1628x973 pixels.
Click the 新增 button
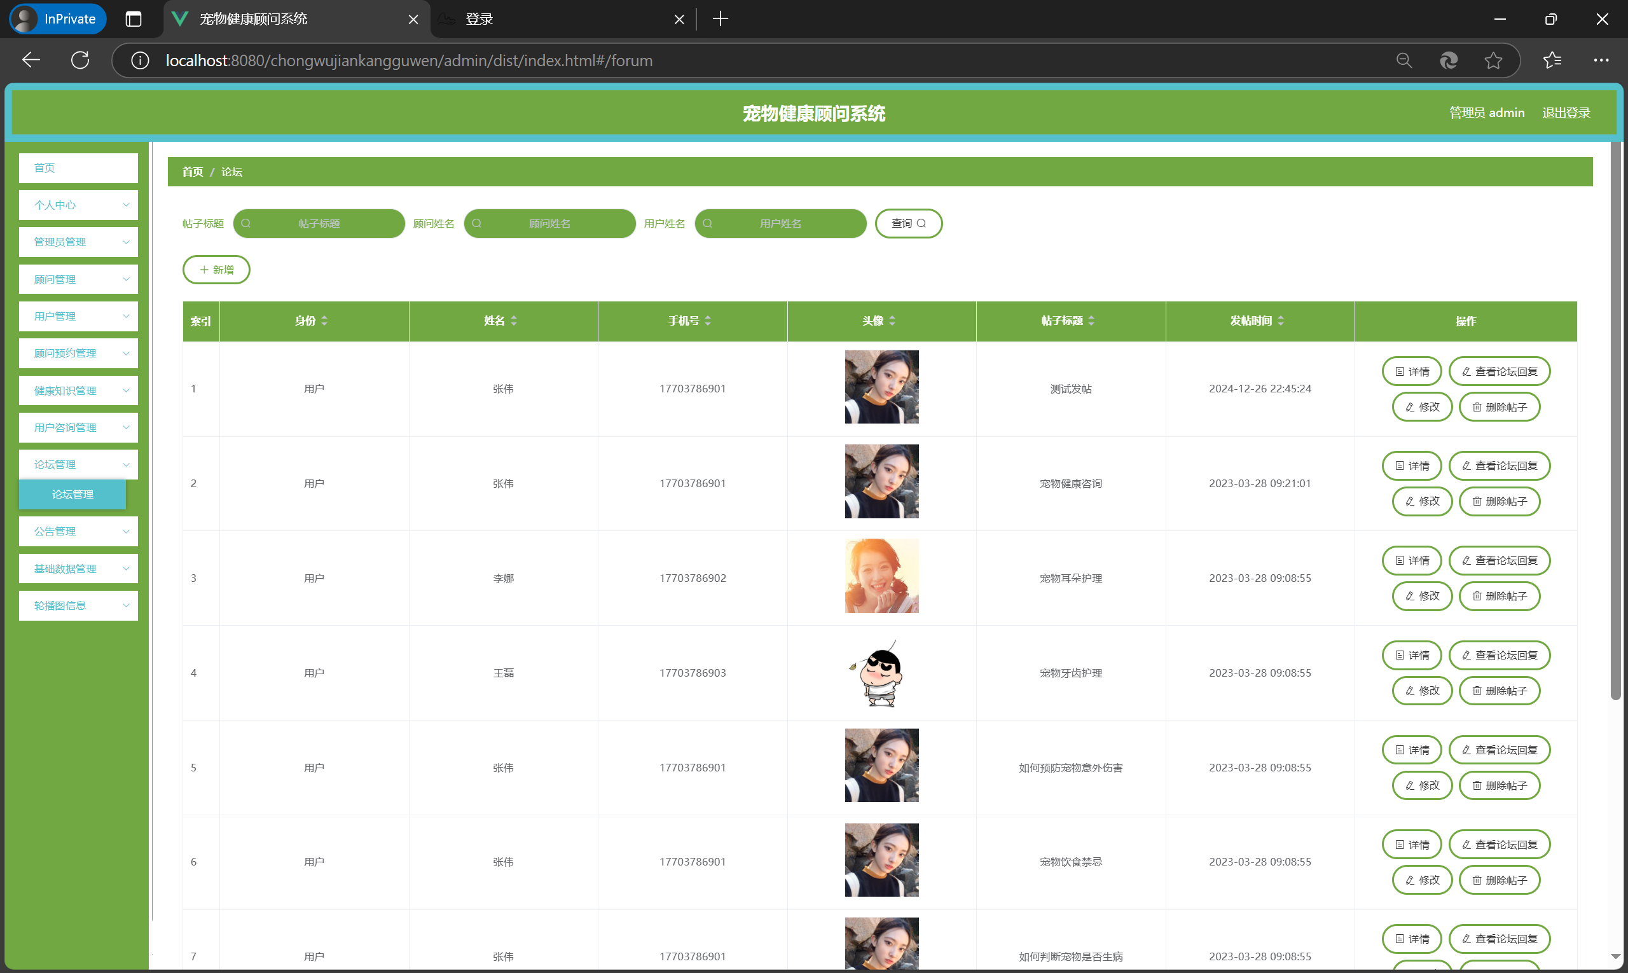pyautogui.click(x=216, y=270)
